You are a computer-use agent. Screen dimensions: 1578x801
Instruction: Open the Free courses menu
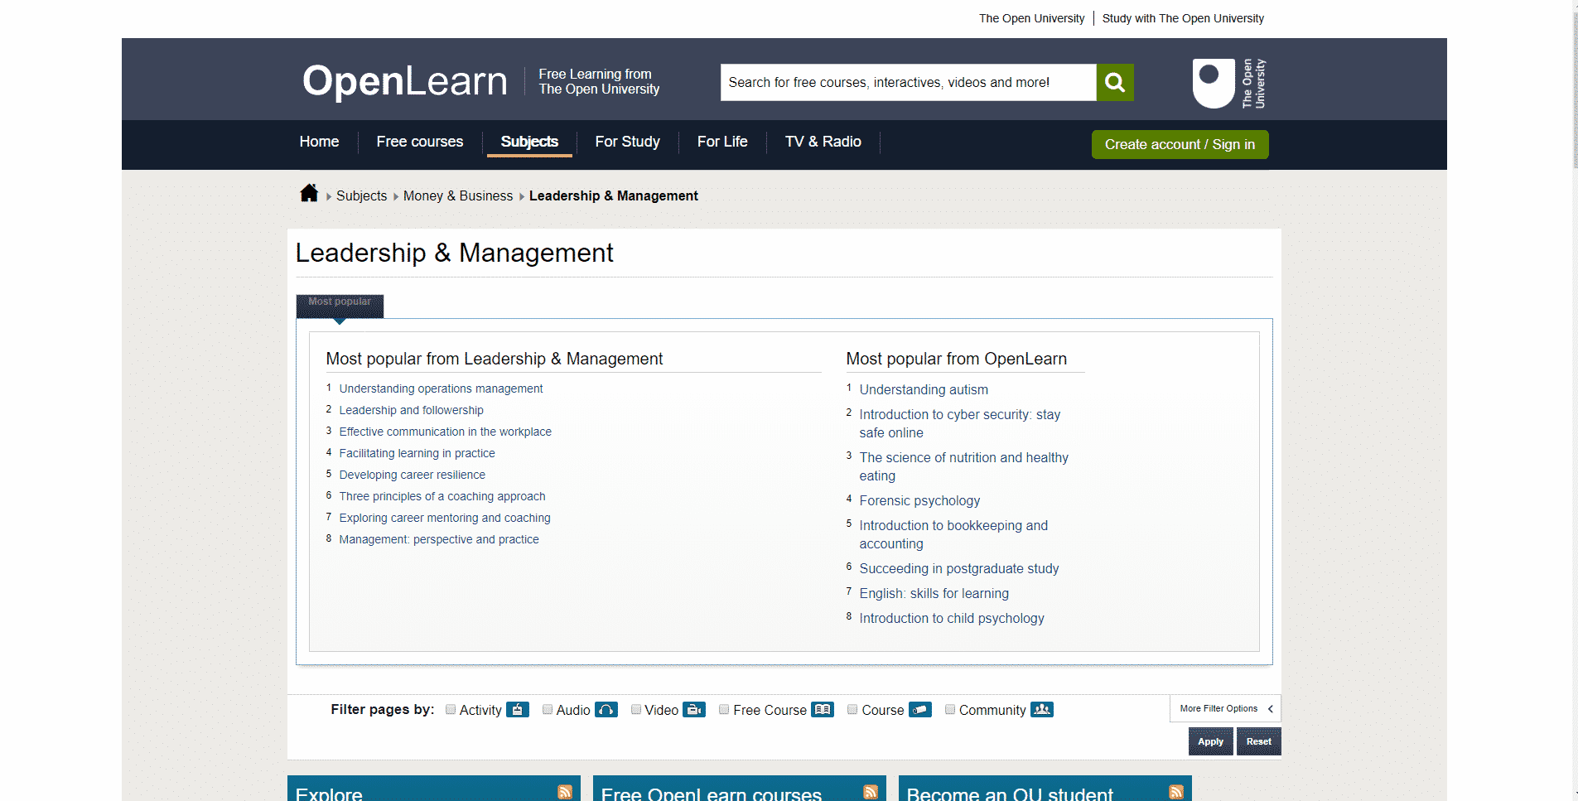[x=420, y=142]
